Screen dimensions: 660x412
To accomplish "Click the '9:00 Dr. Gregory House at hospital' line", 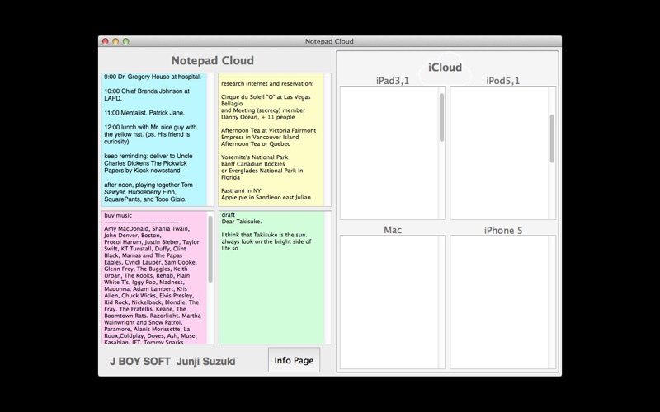I will point(153,77).
